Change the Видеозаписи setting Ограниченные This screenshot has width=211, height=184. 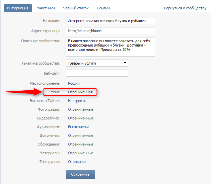(81, 118)
